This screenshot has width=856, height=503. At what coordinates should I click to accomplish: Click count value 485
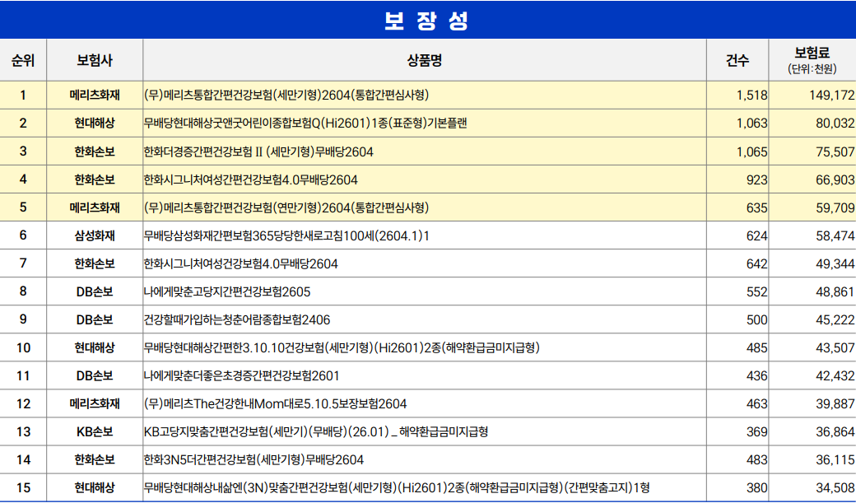coord(756,348)
